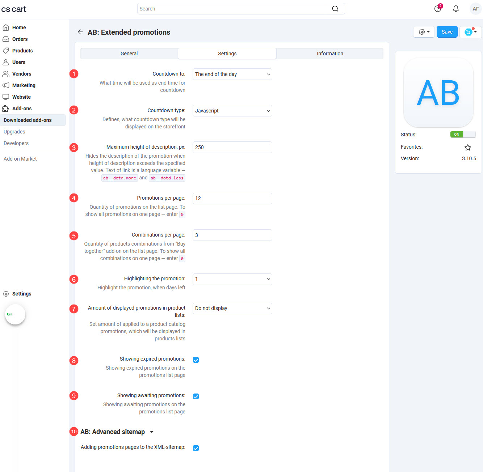The width and height of the screenshot is (483, 472).
Task: Click the Highlighting the promotion label
Action: click(155, 278)
